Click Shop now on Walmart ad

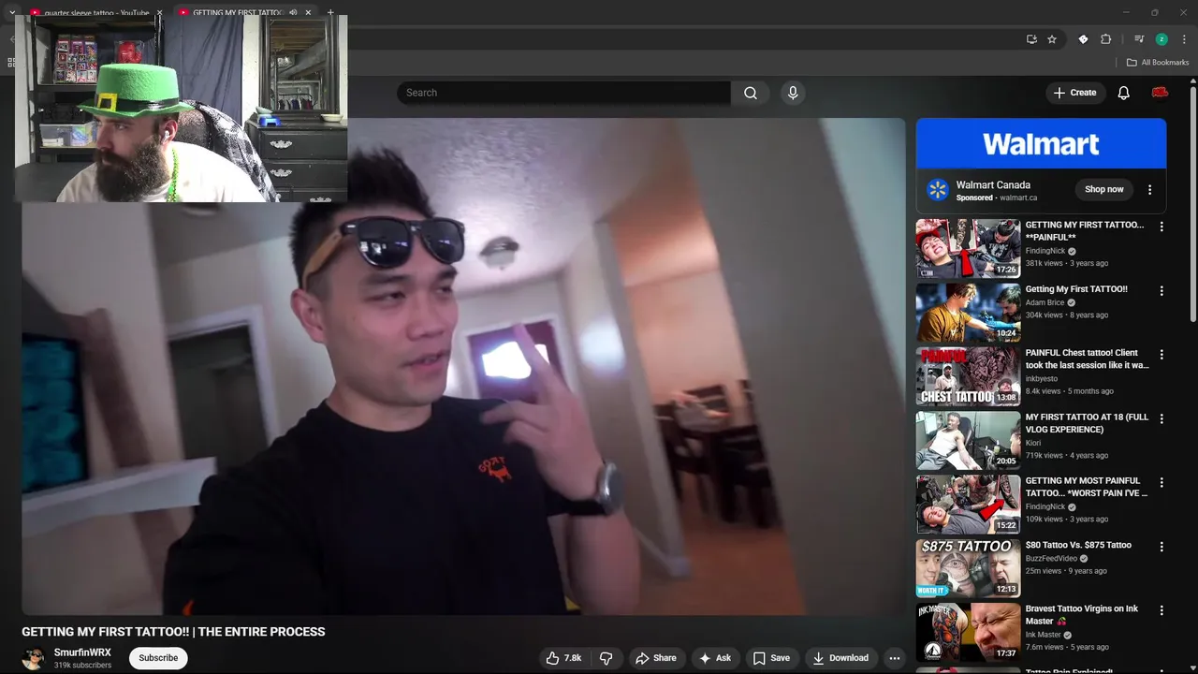pos(1103,189)
